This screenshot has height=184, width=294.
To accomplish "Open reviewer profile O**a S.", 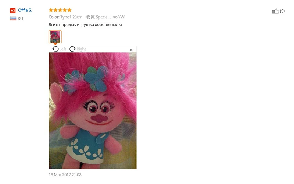I will pos(25,10).
